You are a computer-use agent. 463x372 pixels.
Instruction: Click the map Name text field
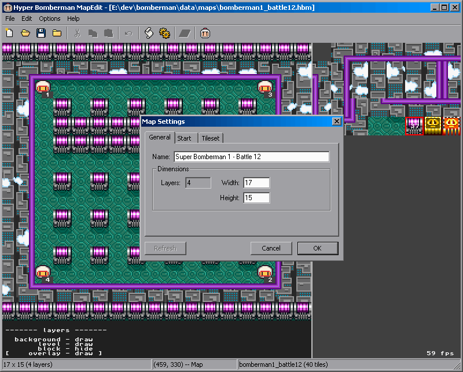click(x=251, y=157)
